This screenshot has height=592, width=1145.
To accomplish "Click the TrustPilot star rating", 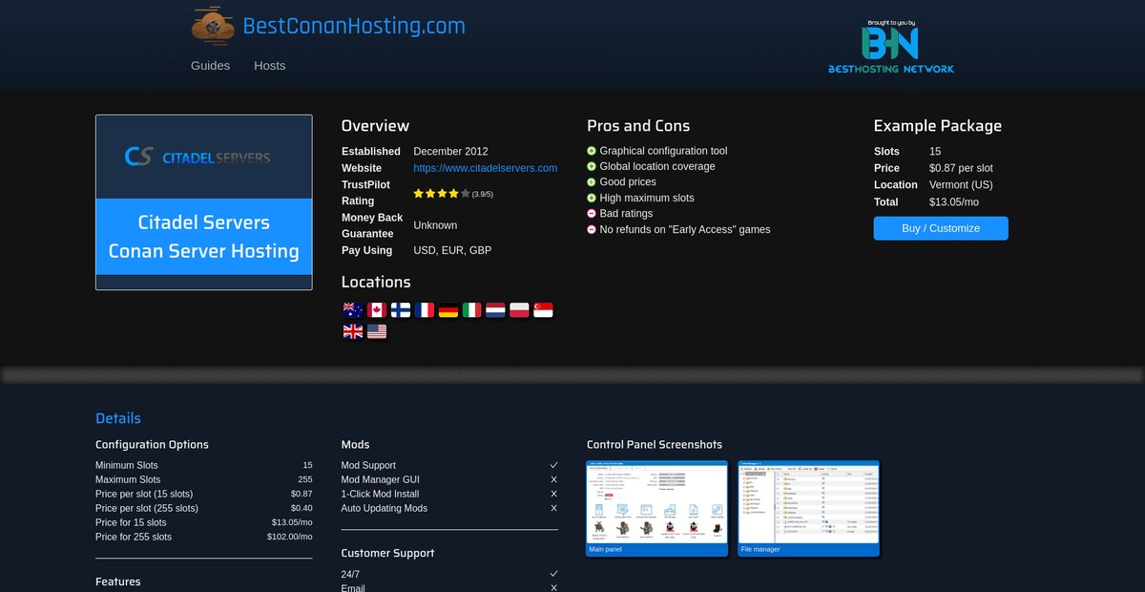I will tap(442, 193).
